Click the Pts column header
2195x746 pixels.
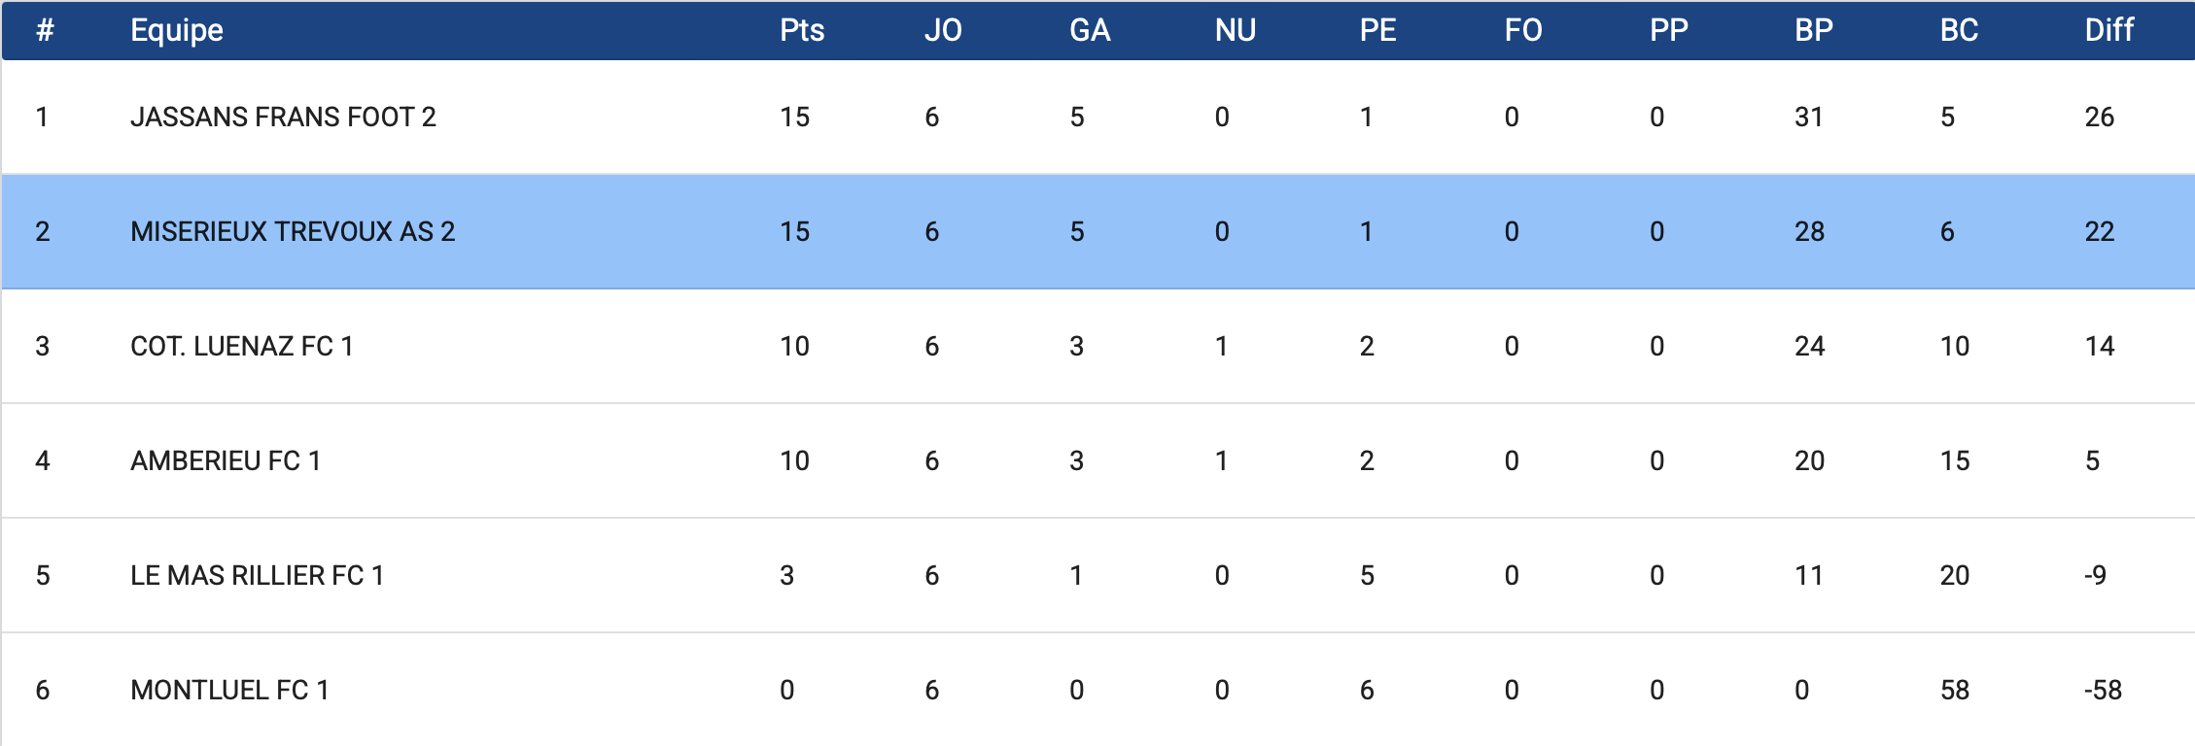click(x=802, y=30)
